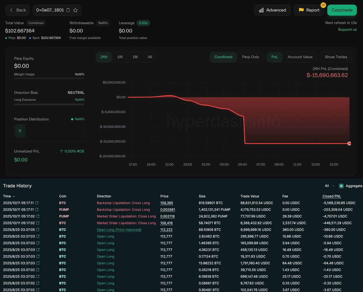Screen dimensions: 363x292
Task: Open external link for first BTC liquidation
Action: [37, 203]
